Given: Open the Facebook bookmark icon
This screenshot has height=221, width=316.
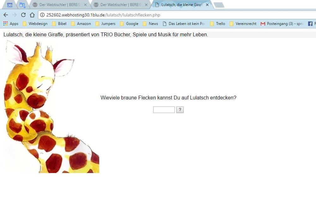Looking at the screenshot, I should [x=310, y=24].
